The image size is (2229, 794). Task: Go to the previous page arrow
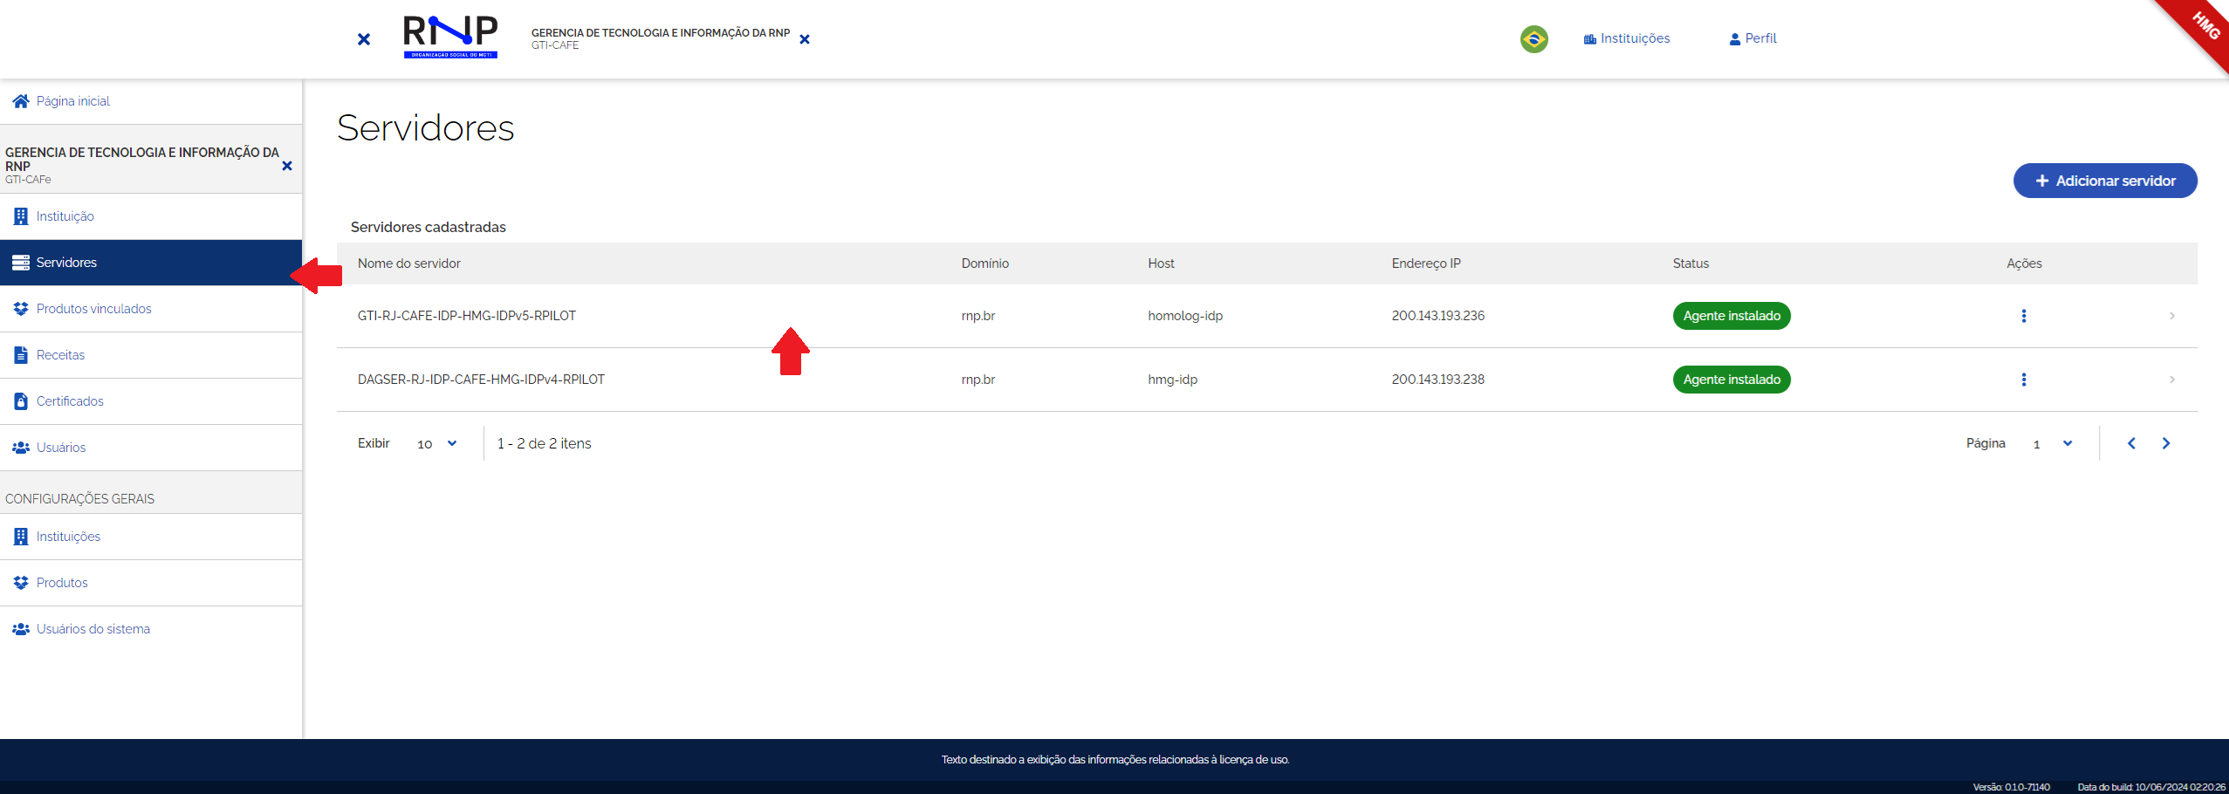pyautogui.click(x=2131, y=443)
